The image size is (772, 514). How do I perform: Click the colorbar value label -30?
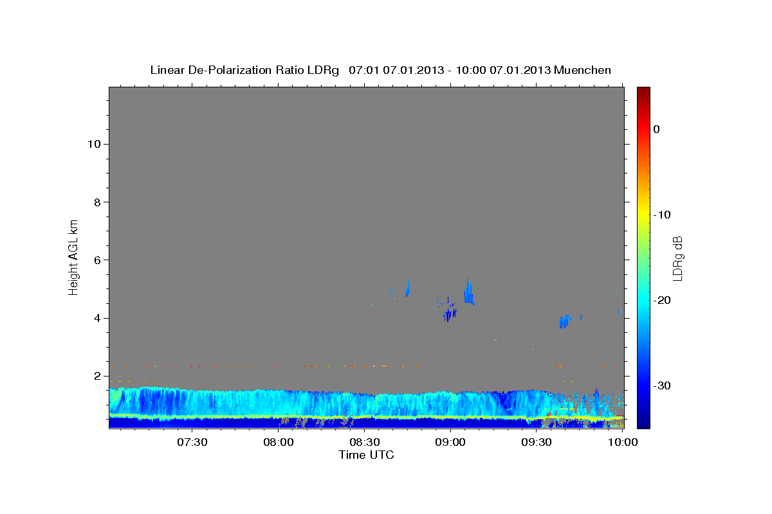tap(663, 385)
